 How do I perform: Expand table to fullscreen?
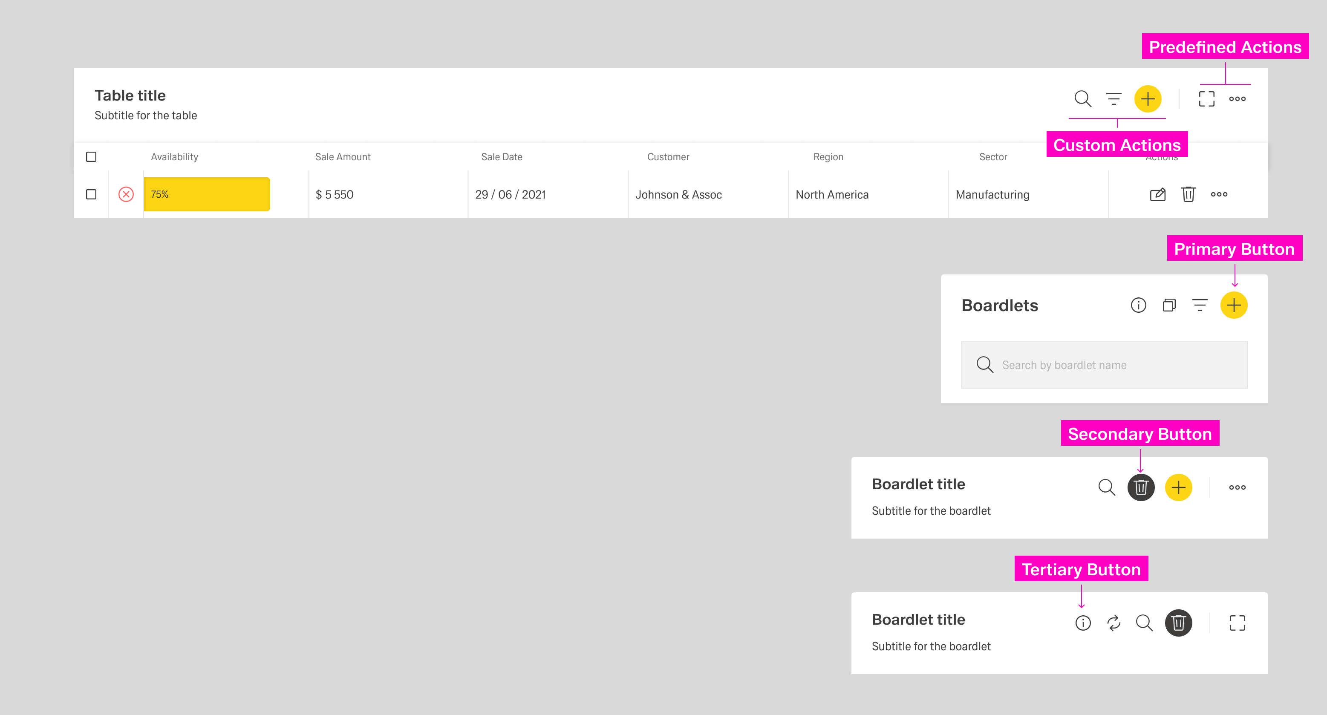[1206, 98]
